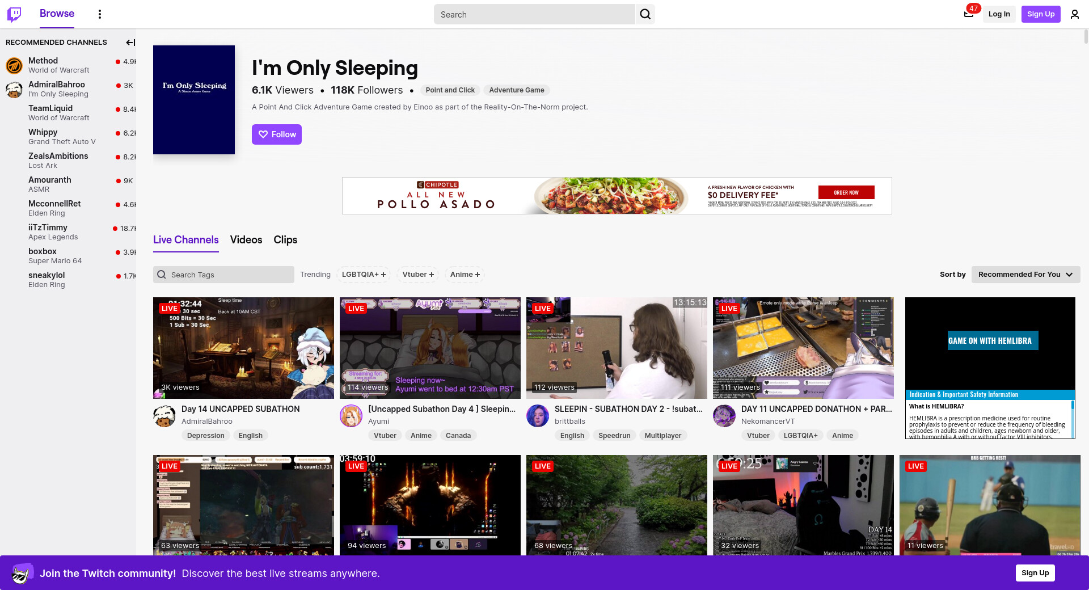Click Ayumi streamer avatar
The width and height of the screenshot is (1089, 590).
351,416
